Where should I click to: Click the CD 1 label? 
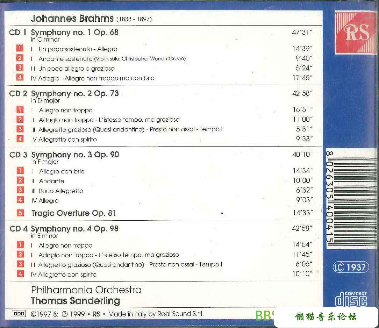click(x=17, y=33)
